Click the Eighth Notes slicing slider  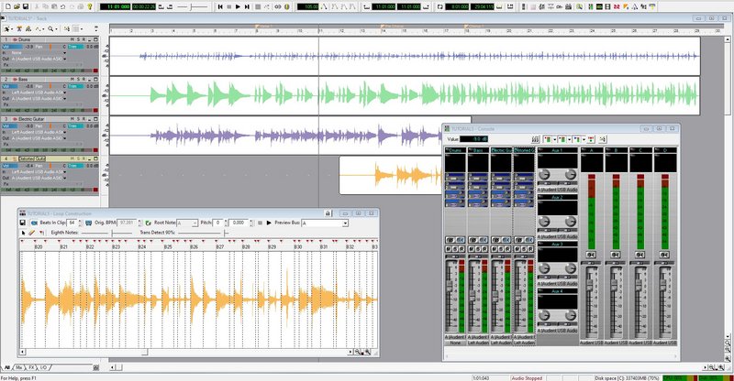pyautogui.click(x=106, y=233)
